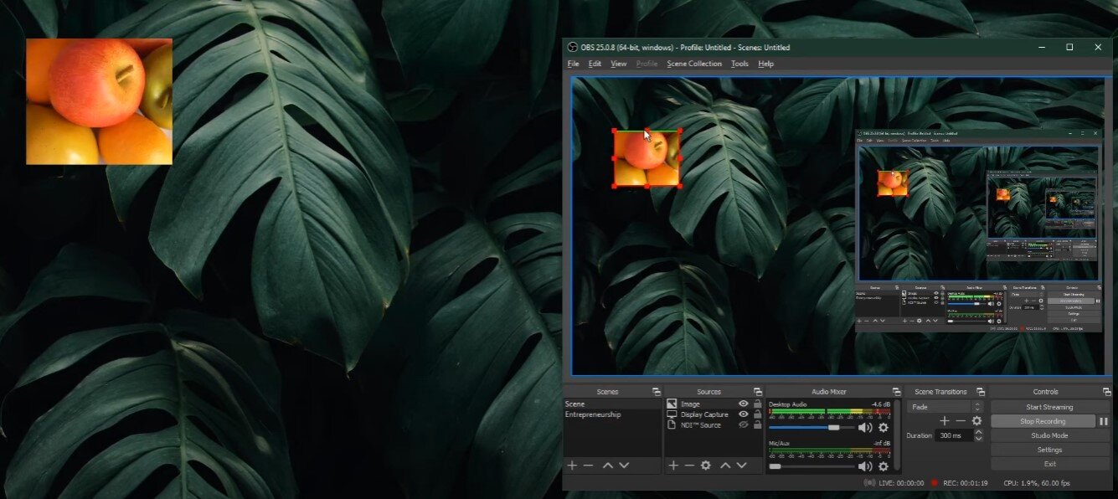Image resolution: width=1118 pixels, height=499 pixels.
Task: Open the Scene Collection menu
Action: (693, 64)
